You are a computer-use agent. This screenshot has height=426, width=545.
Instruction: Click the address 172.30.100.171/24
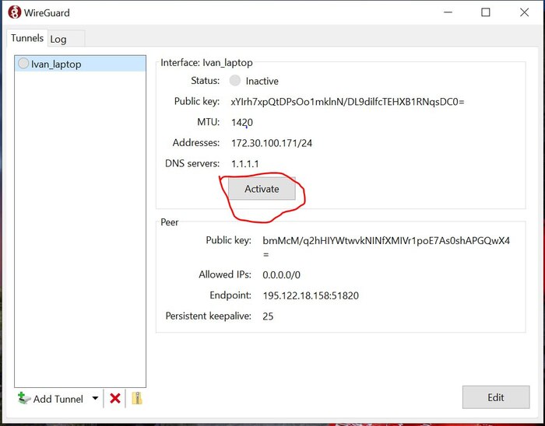pyautogui.click(x=272, y=143)
